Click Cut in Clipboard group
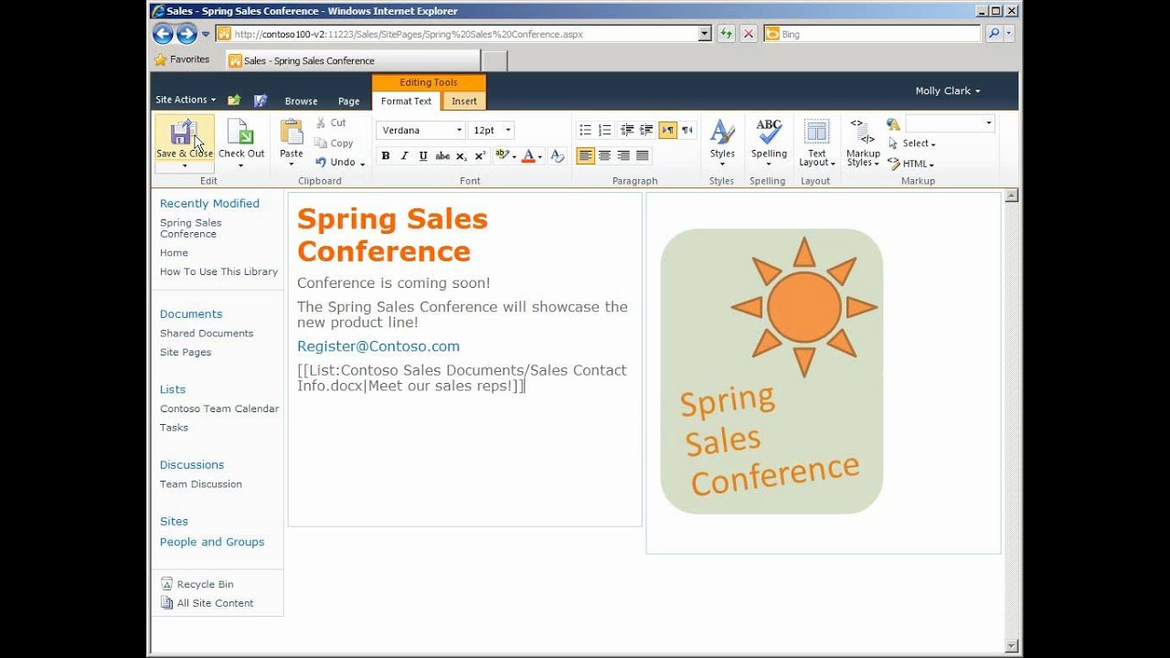Image resolution: width=1170 pixels, height=658 pixels. pyautogui.click(x=331, y=122)
